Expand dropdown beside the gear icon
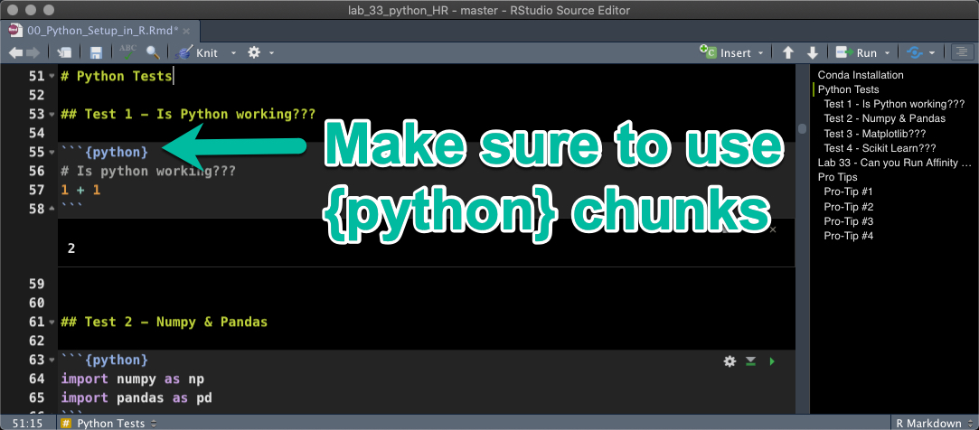Screen dimensions: 979x430 271,53
